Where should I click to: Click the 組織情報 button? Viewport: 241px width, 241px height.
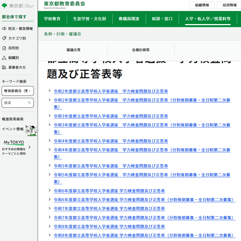click(x=202, y=5)
